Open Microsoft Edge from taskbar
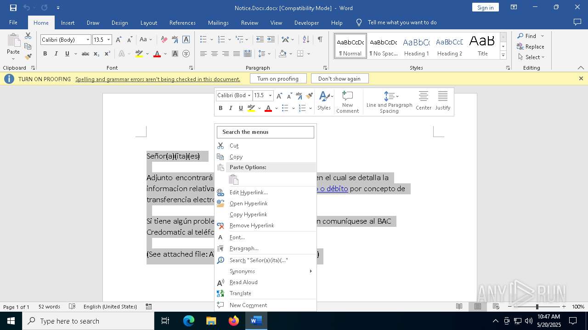 click(189, 321)
